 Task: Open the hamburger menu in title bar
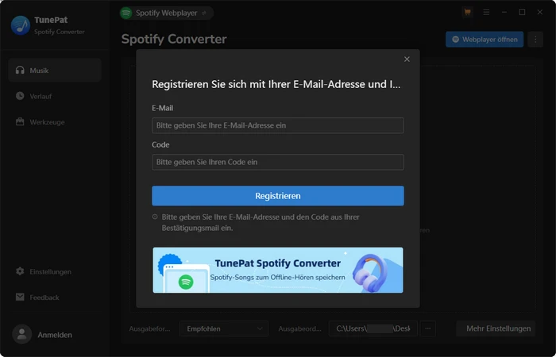click(x=486, y=13)
